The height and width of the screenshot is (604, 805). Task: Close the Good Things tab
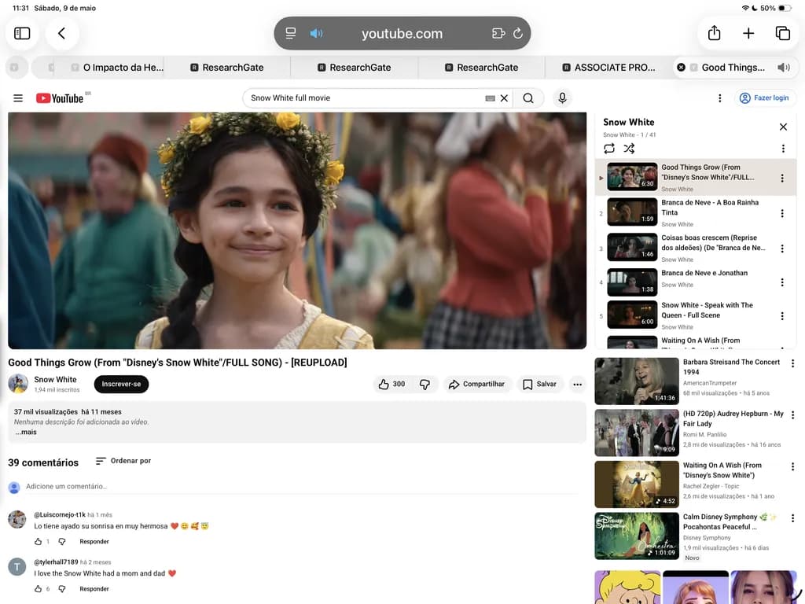(x=682, y=68)
